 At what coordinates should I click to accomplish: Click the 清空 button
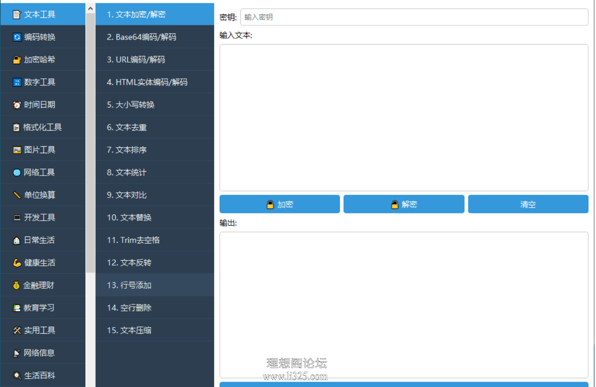click(528, 204)
